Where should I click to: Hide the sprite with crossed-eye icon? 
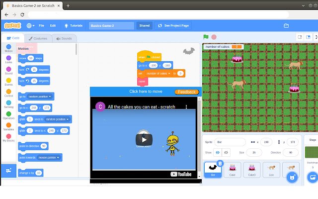(226, 152)
